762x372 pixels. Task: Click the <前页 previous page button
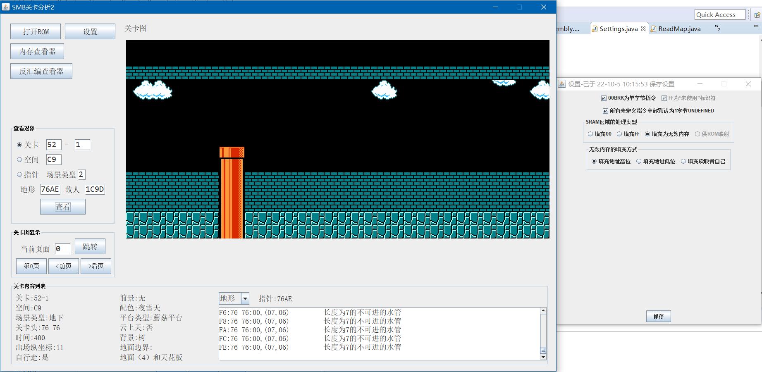(x=64, y=266)
